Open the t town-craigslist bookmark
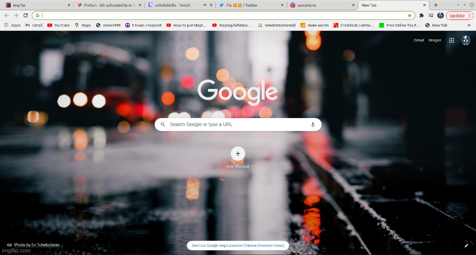The image size is (476, 255). (x=143, y=25)
